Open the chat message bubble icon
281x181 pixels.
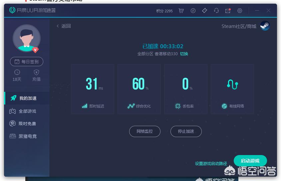[x=193, y=11]
